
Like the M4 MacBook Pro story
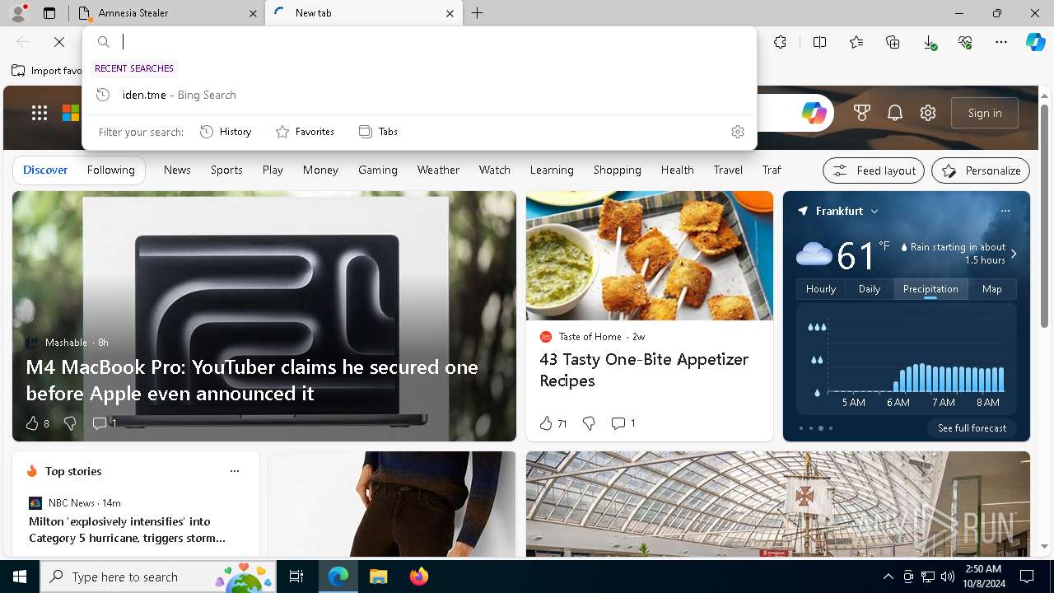pos(32,423)
